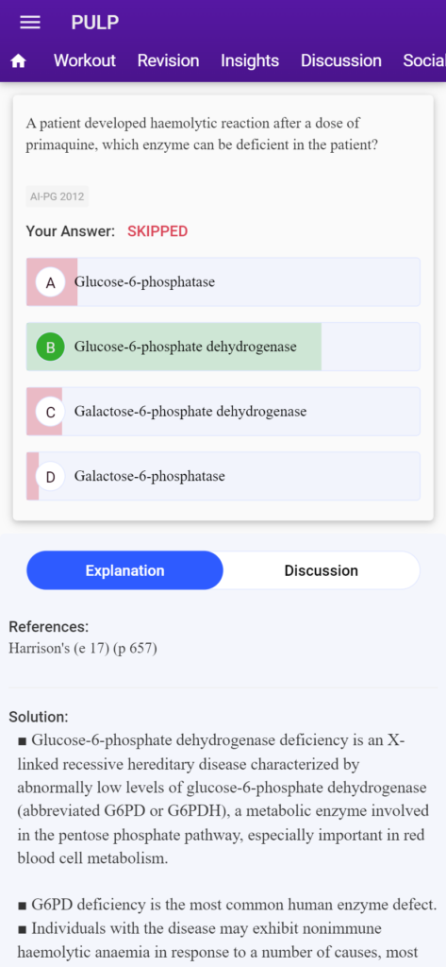Go to home via house icon
The height and width of the screenshot is (967, 446).
click(x=19, y=61)
